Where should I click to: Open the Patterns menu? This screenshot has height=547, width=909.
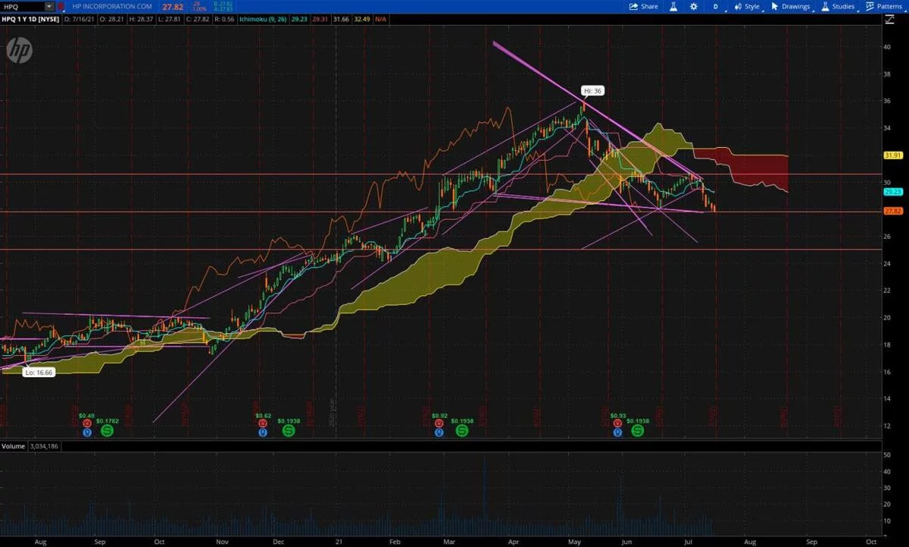[883, 6]
